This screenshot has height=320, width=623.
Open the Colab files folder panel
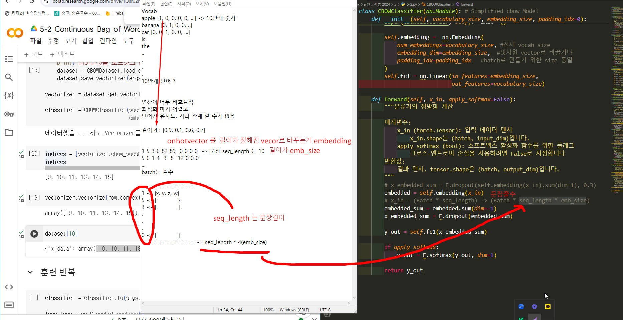(x=9, y=132)
